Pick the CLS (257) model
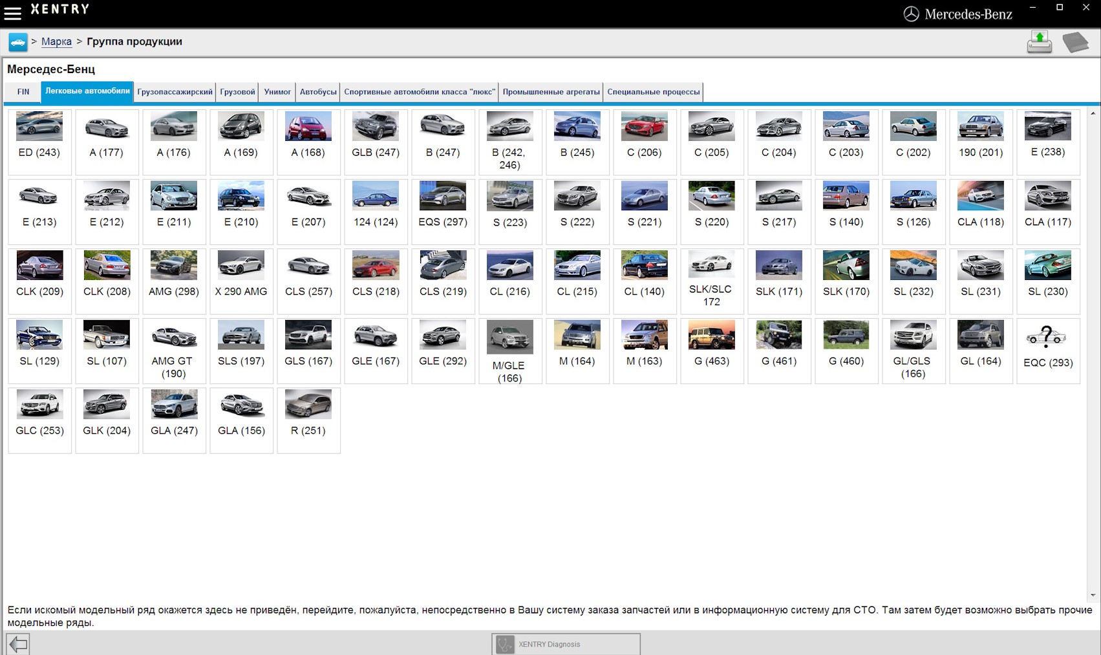This screenshot has width=1101, height=655. click(x=308, y=281)
